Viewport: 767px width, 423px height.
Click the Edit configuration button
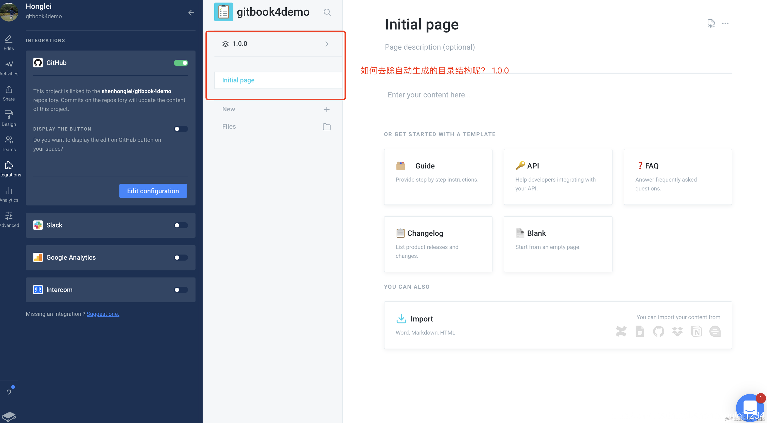coord(153,191)
